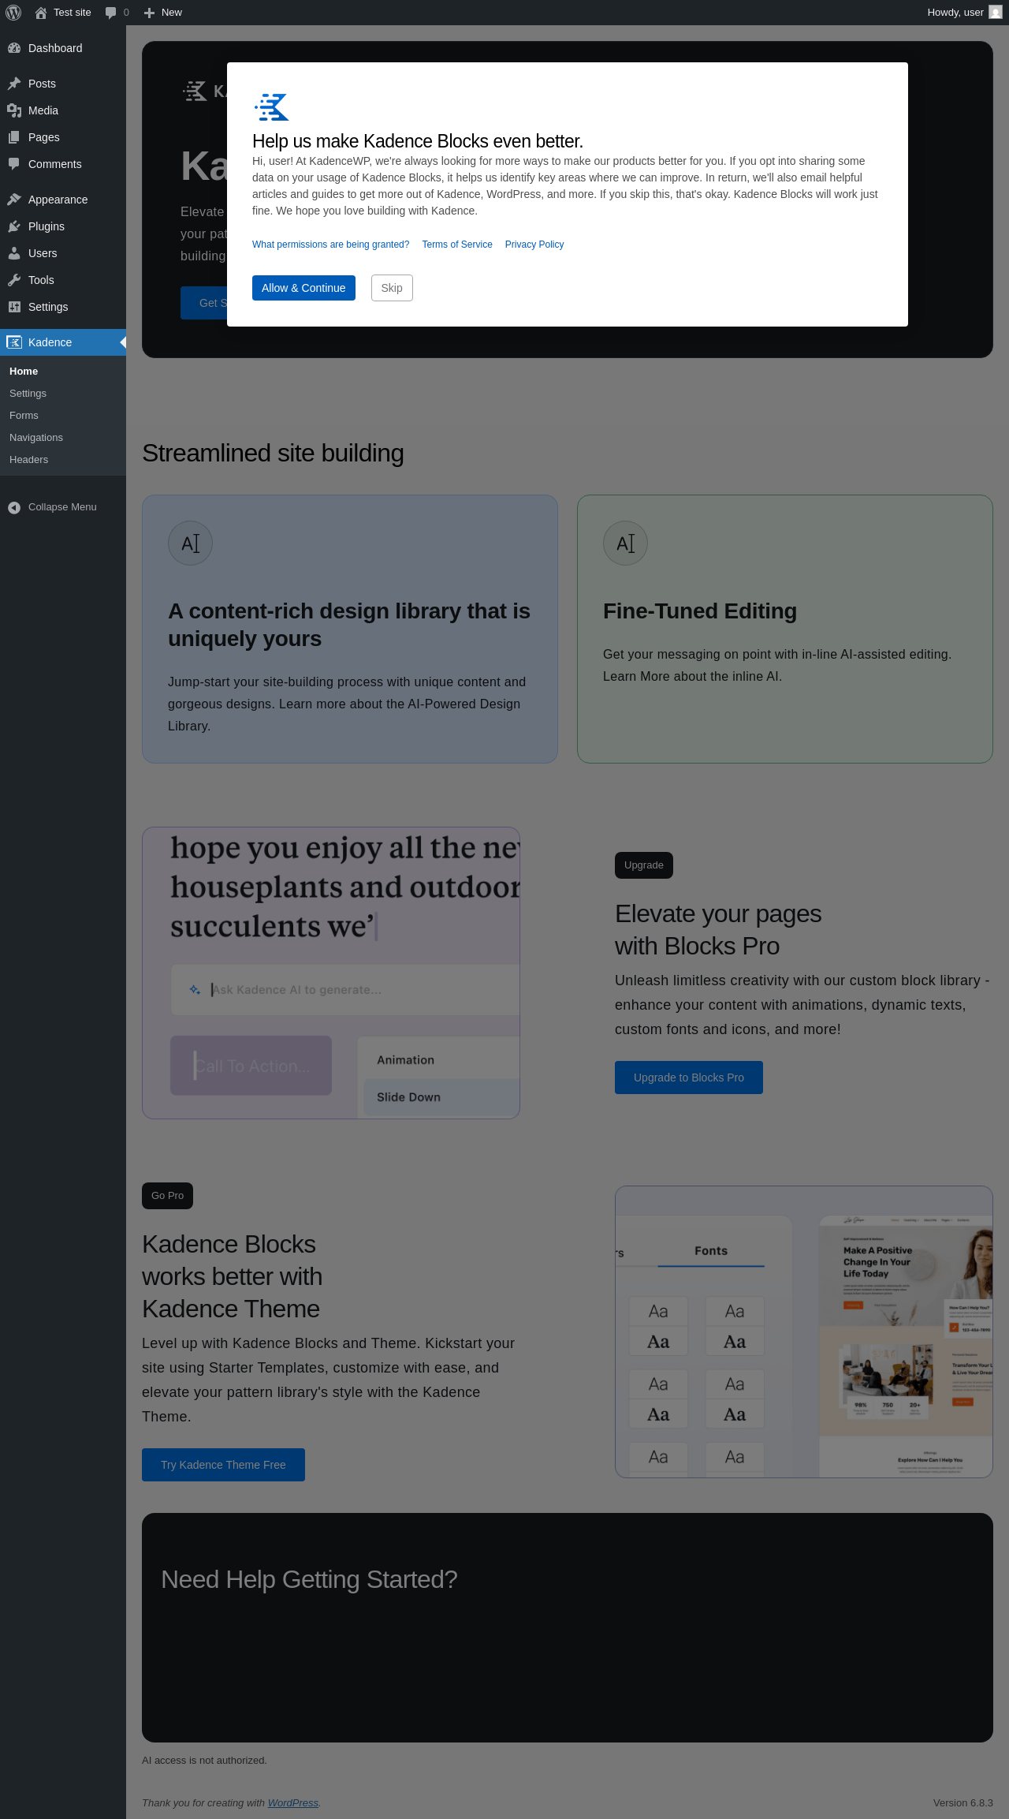Screen dimensions: 1009x1819
Task: Open the Media library menu
Action: point(63,110)
